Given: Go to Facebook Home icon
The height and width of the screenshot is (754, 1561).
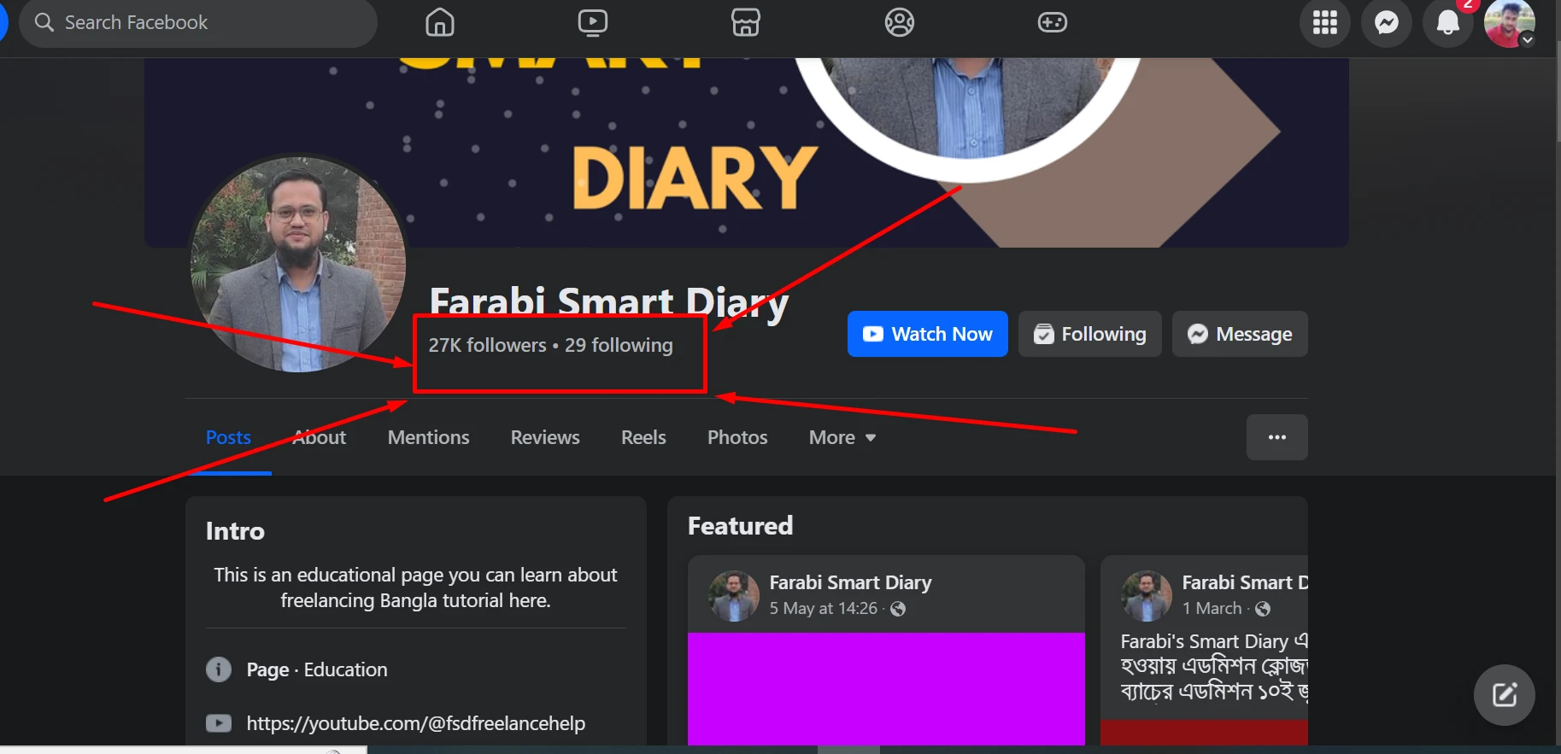Looking at the screenshot, I should click(x=440, y=22).
